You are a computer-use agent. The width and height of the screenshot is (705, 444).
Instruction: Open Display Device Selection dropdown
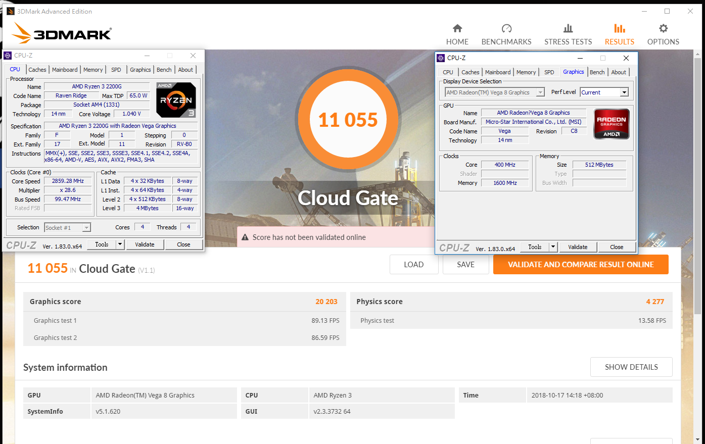point(541,92)
